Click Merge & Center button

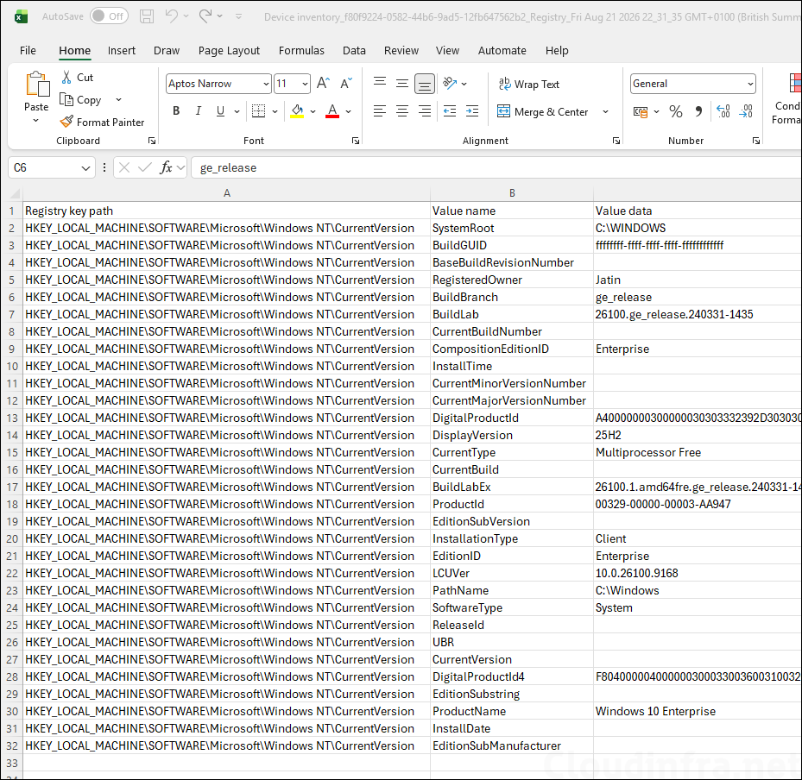coord(542,111)
